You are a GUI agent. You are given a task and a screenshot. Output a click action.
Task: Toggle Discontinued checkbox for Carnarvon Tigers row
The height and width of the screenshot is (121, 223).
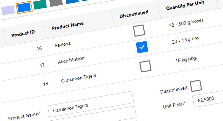pyautogui.click(x=145, y=66)
